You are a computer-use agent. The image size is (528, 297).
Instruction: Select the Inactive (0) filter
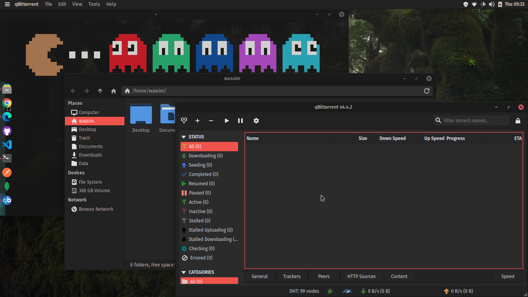209,212
